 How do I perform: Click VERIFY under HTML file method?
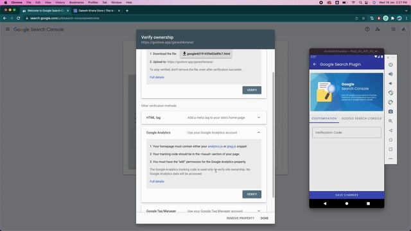[252, 90]
